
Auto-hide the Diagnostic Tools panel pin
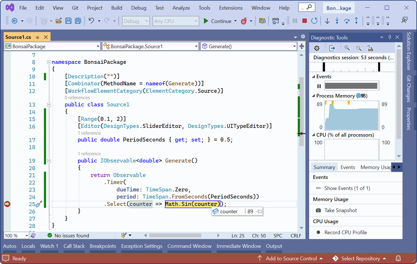pos(390,37)
